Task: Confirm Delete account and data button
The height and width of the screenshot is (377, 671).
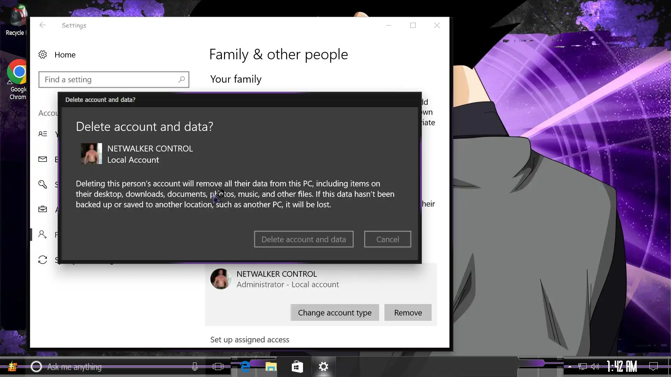Action: (303, 239)
